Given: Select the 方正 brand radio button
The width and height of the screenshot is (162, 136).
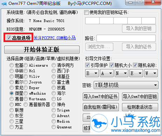Looking at the screenshot, I should click(12, 127).
